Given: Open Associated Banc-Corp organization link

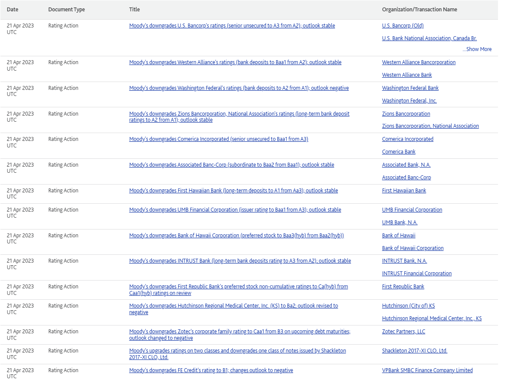Looking at the screenshot, I should pos(407,178).
